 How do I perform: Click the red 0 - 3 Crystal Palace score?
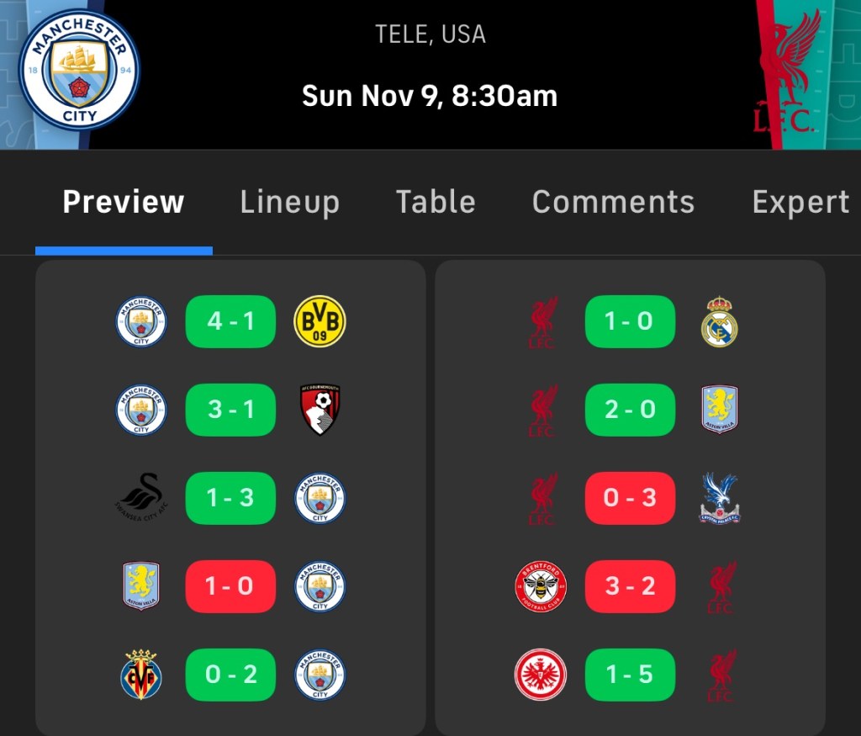click(630, 498)
